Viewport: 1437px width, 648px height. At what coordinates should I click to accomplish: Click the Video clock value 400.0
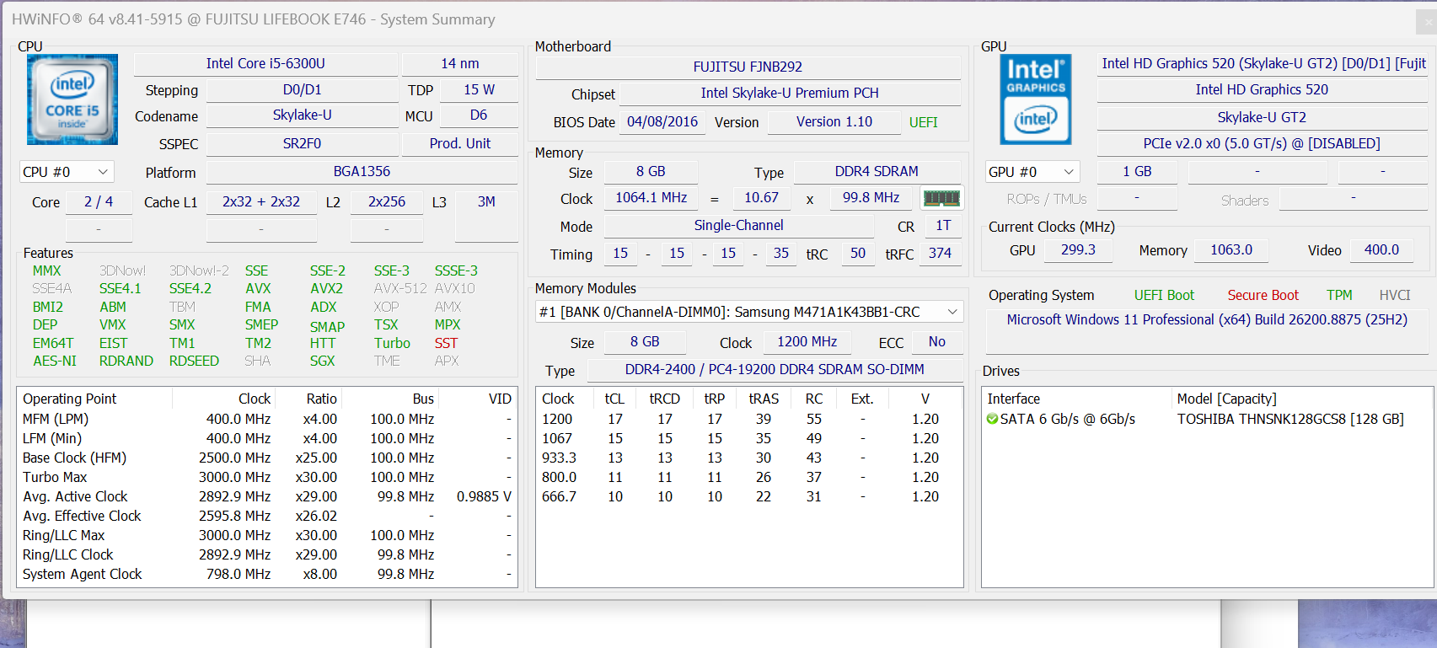(1381, 250)
